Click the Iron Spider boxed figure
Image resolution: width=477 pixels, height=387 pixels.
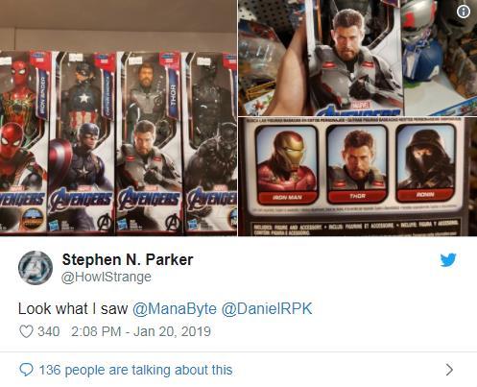pyautogui.click(x=24, y=141)
